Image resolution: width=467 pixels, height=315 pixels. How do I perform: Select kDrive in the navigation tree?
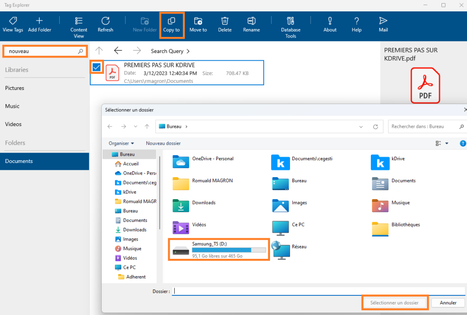click(126, 192)
